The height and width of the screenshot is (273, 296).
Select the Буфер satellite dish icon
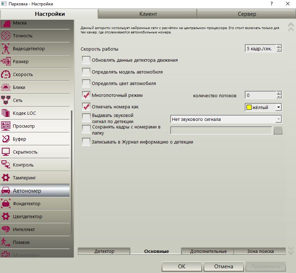click(6, 139)
